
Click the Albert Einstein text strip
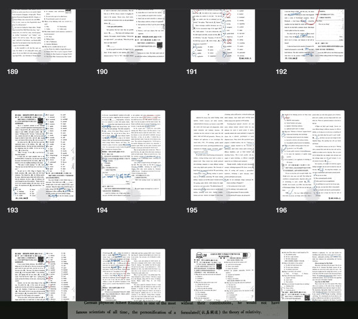pos(178,310)
